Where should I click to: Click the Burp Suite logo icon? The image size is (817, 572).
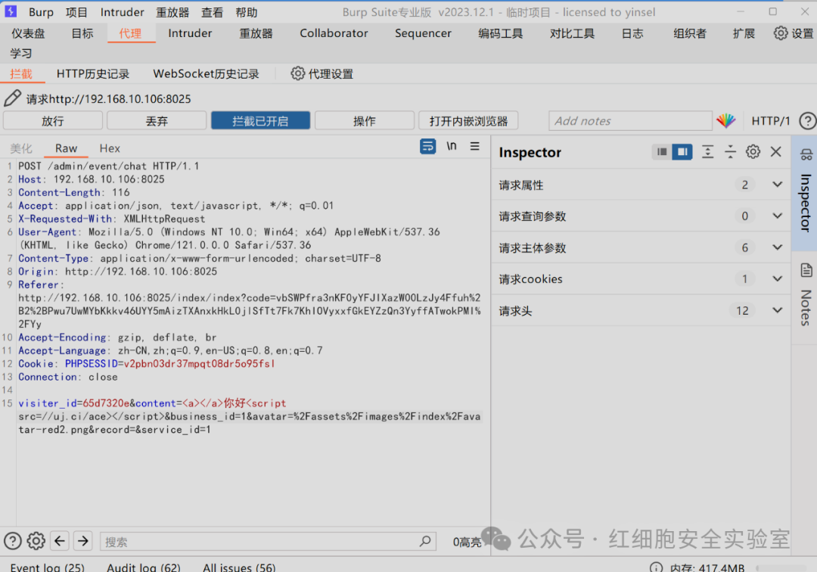[x=11, y=11]
